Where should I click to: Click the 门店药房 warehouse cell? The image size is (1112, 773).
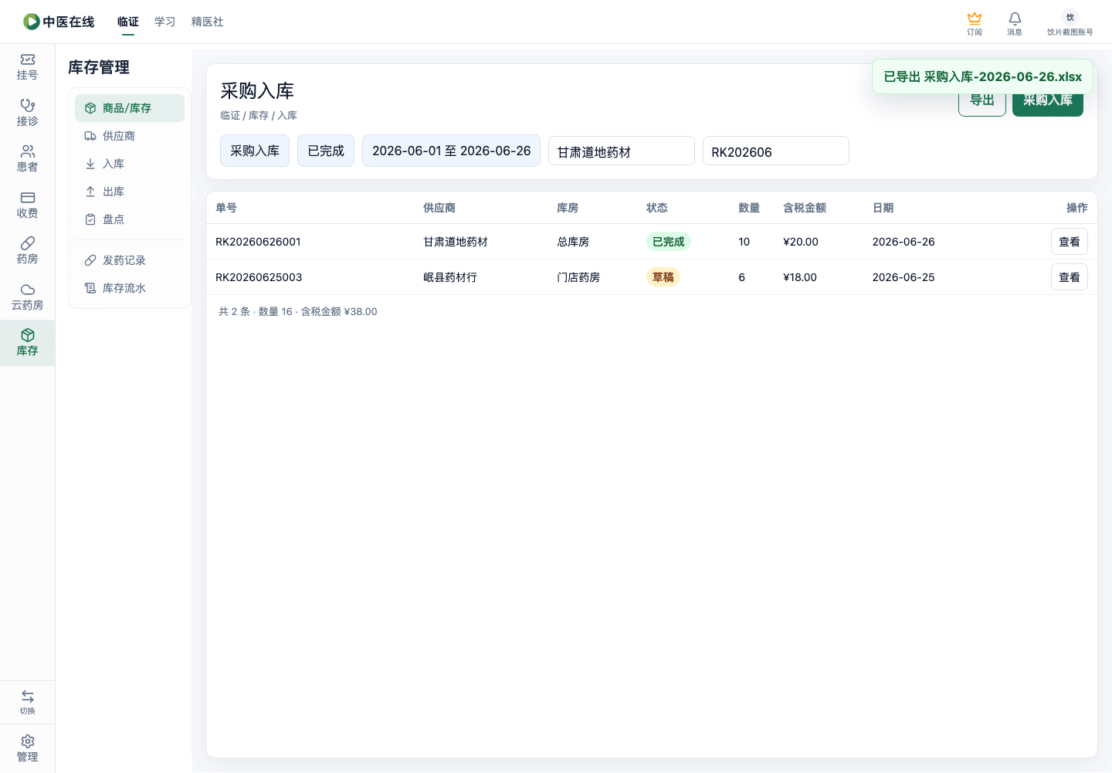tap(578, 277)
